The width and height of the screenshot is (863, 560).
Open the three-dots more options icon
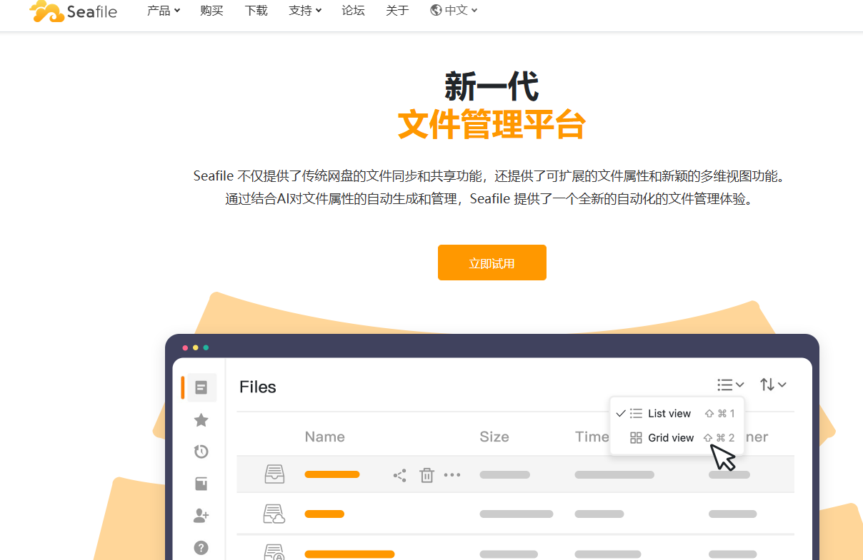[452, 475]
